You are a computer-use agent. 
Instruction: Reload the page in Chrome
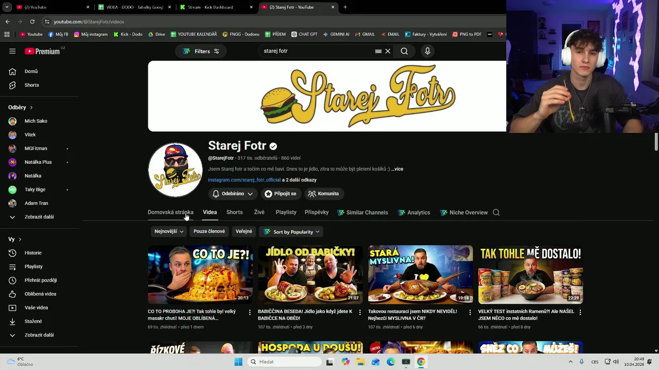pos(32,22)
